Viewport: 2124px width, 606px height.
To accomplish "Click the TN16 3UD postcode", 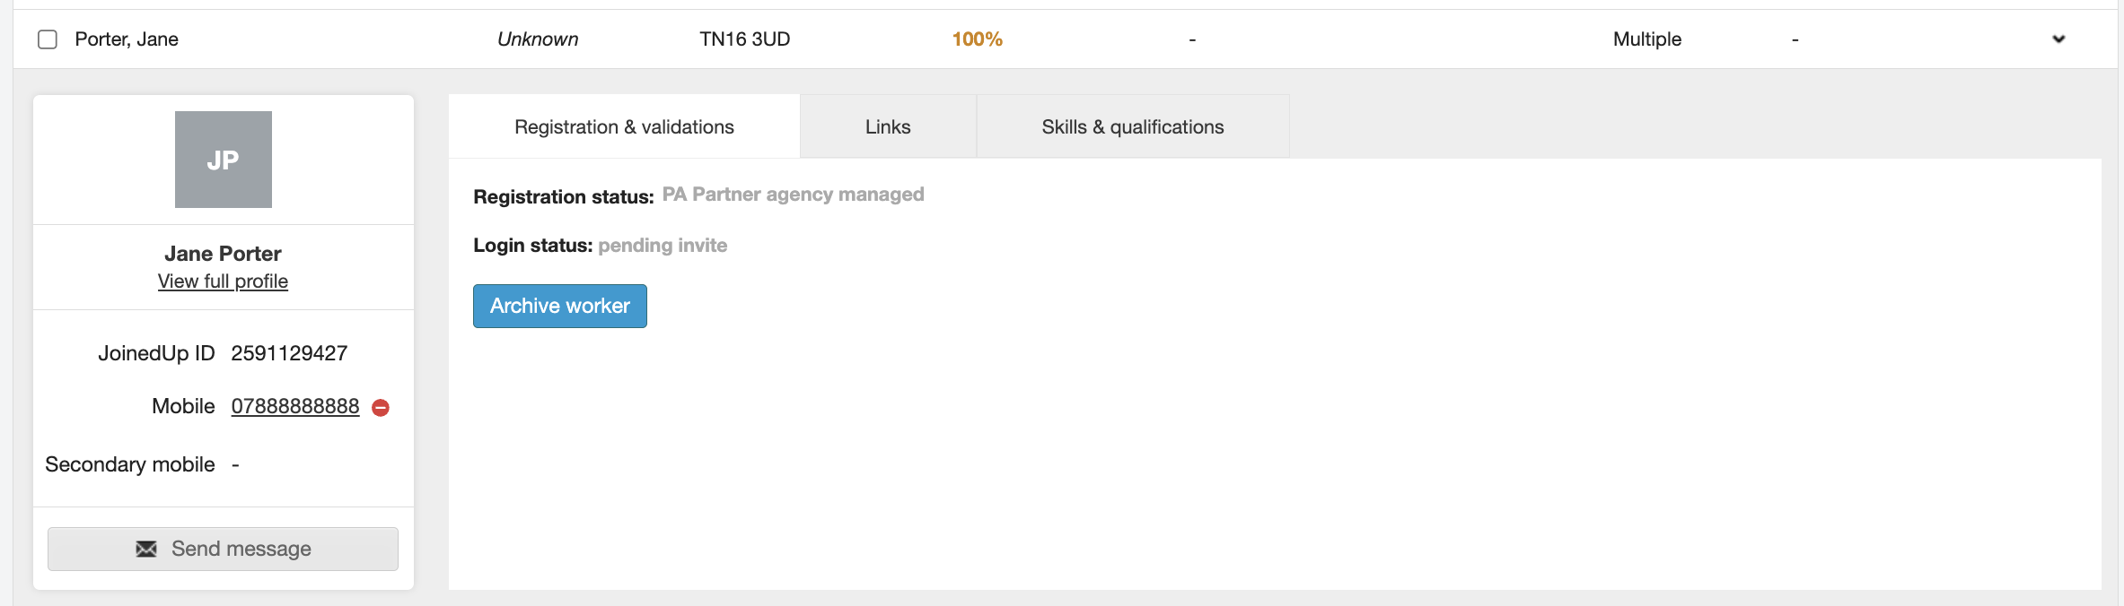I will click(745, 39).
